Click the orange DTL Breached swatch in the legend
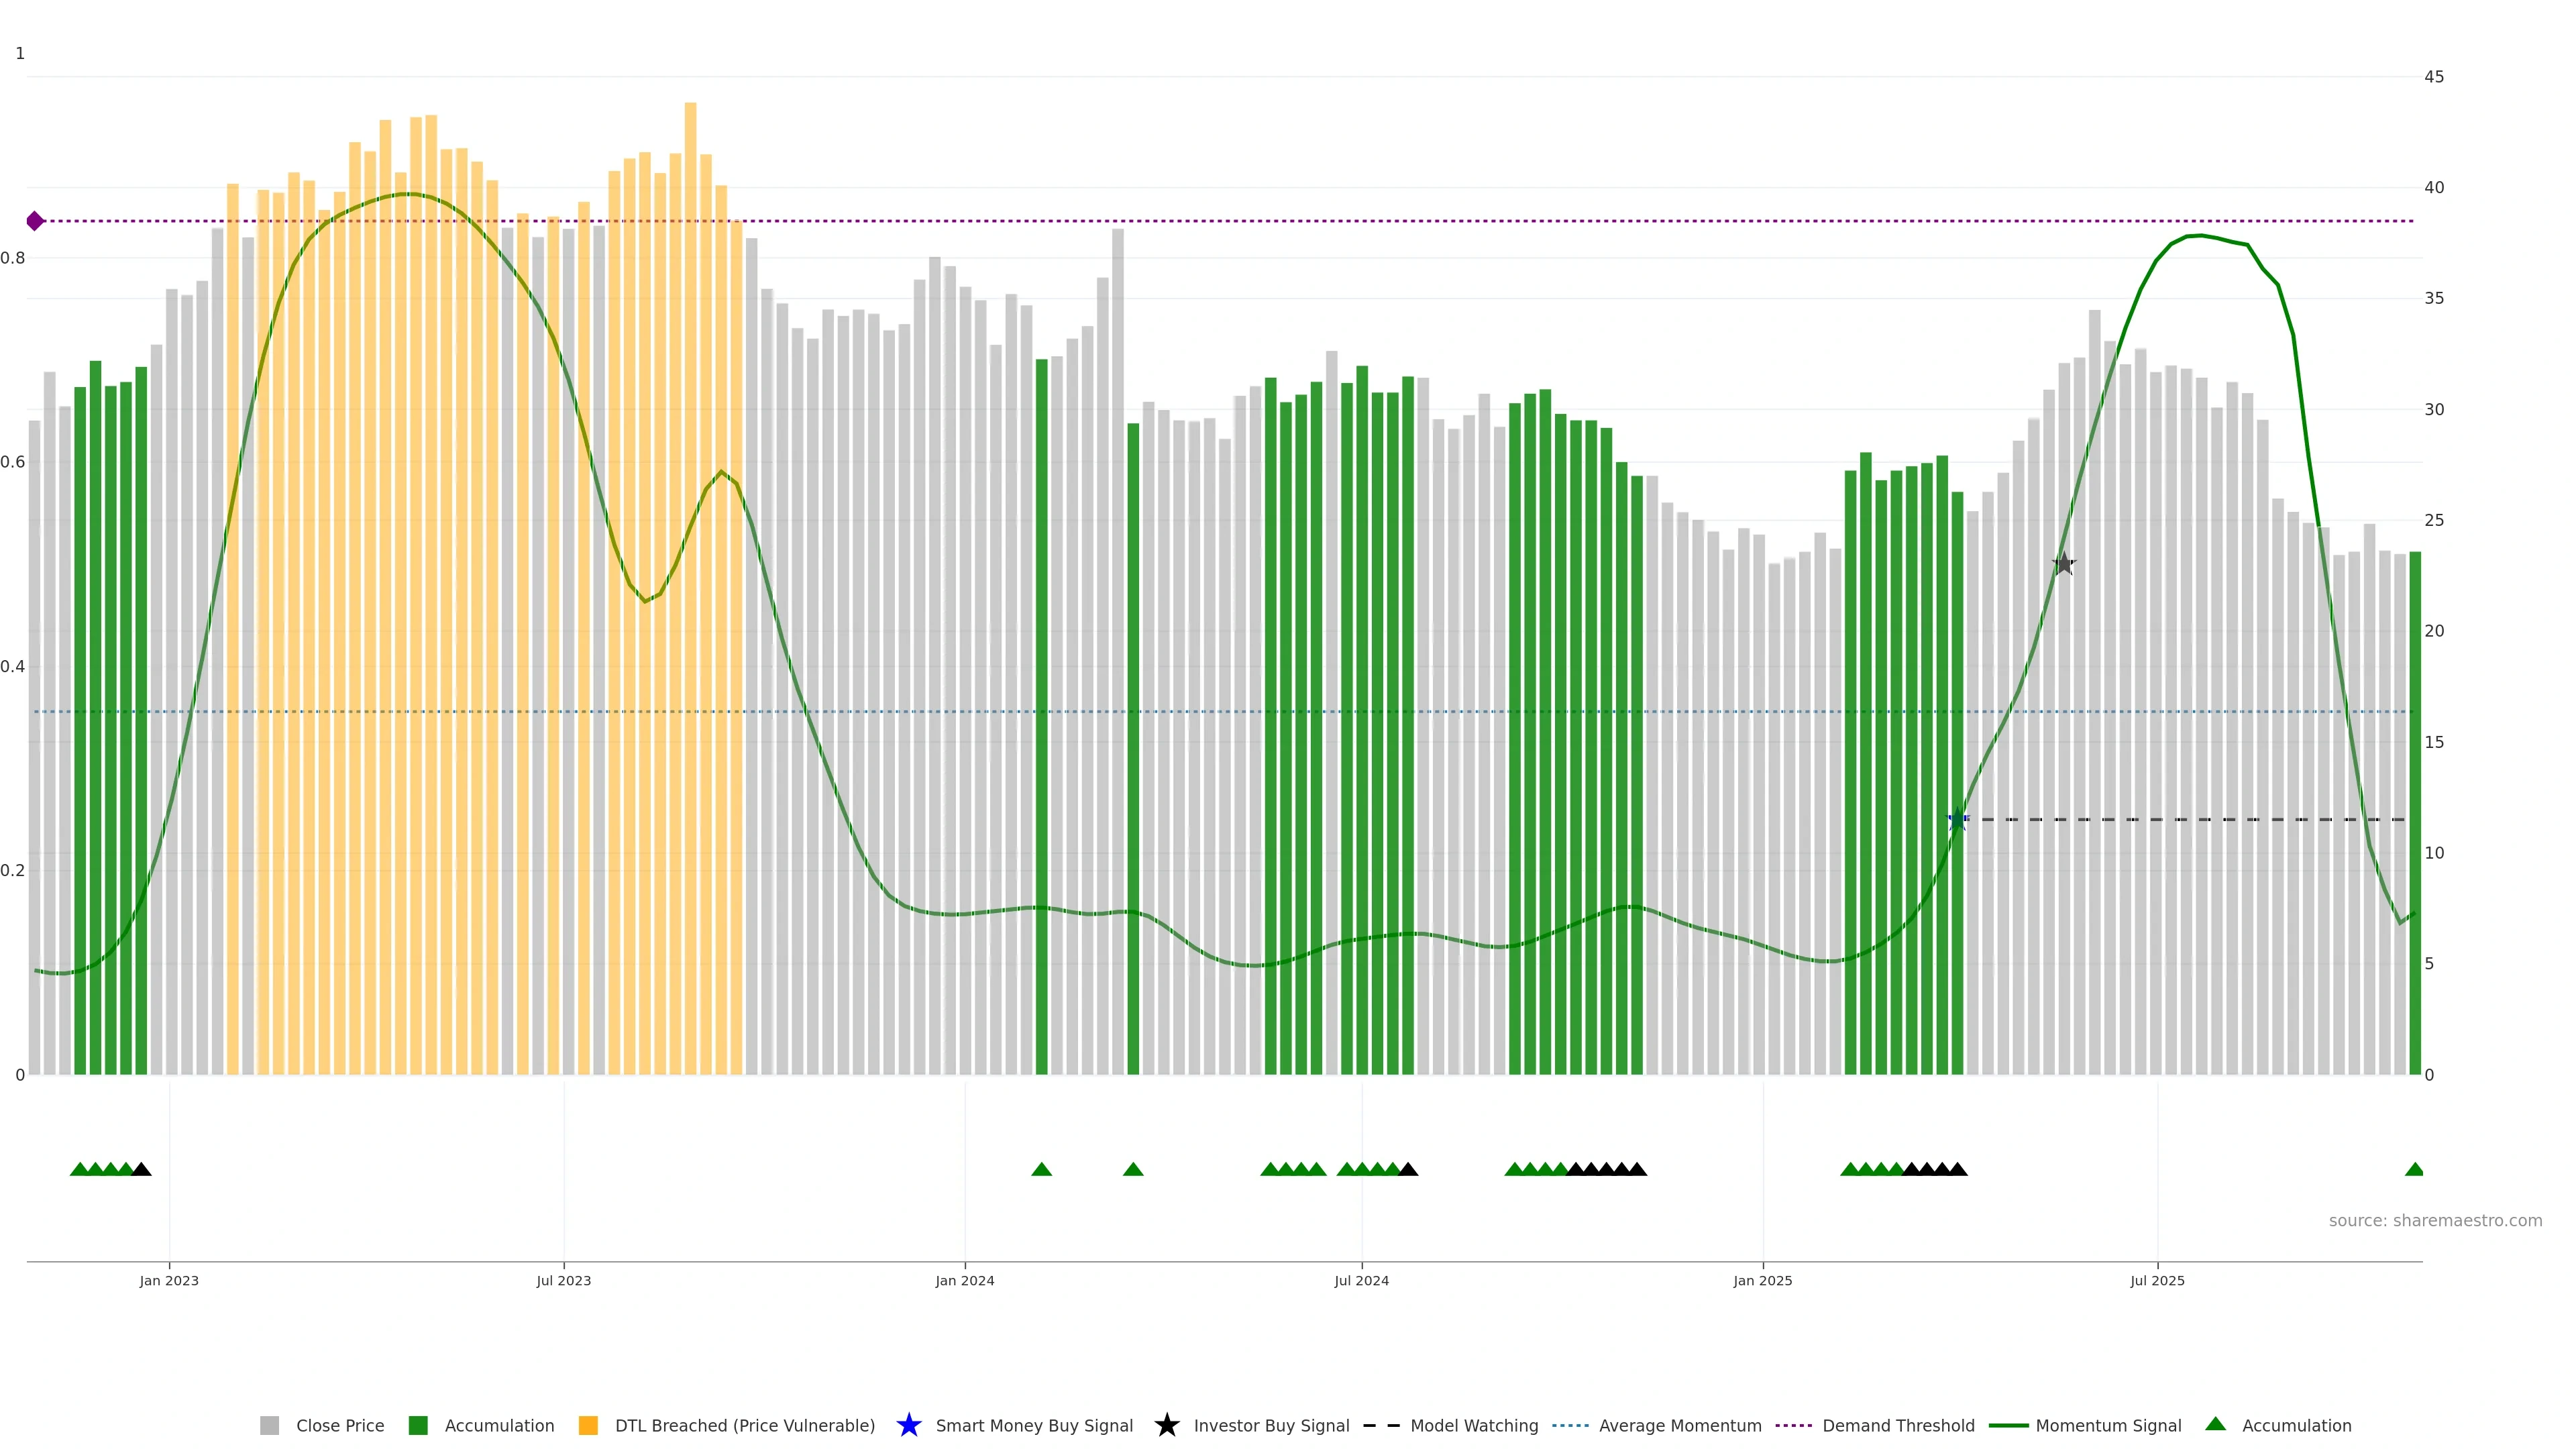Image resolution: width=2576 pixels, height=1449 pixels. click(588, 1426)
